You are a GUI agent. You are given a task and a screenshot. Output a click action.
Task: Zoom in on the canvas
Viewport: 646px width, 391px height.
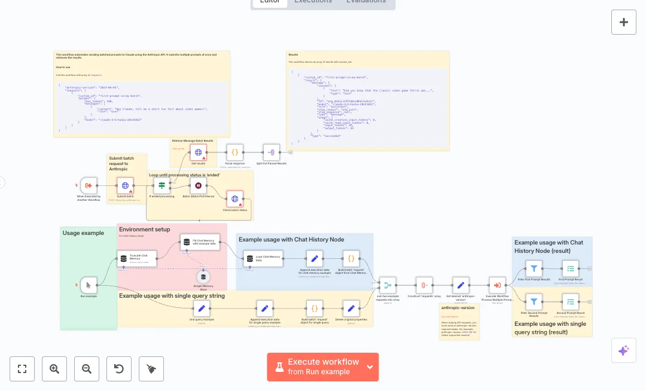tap(54, 369)
